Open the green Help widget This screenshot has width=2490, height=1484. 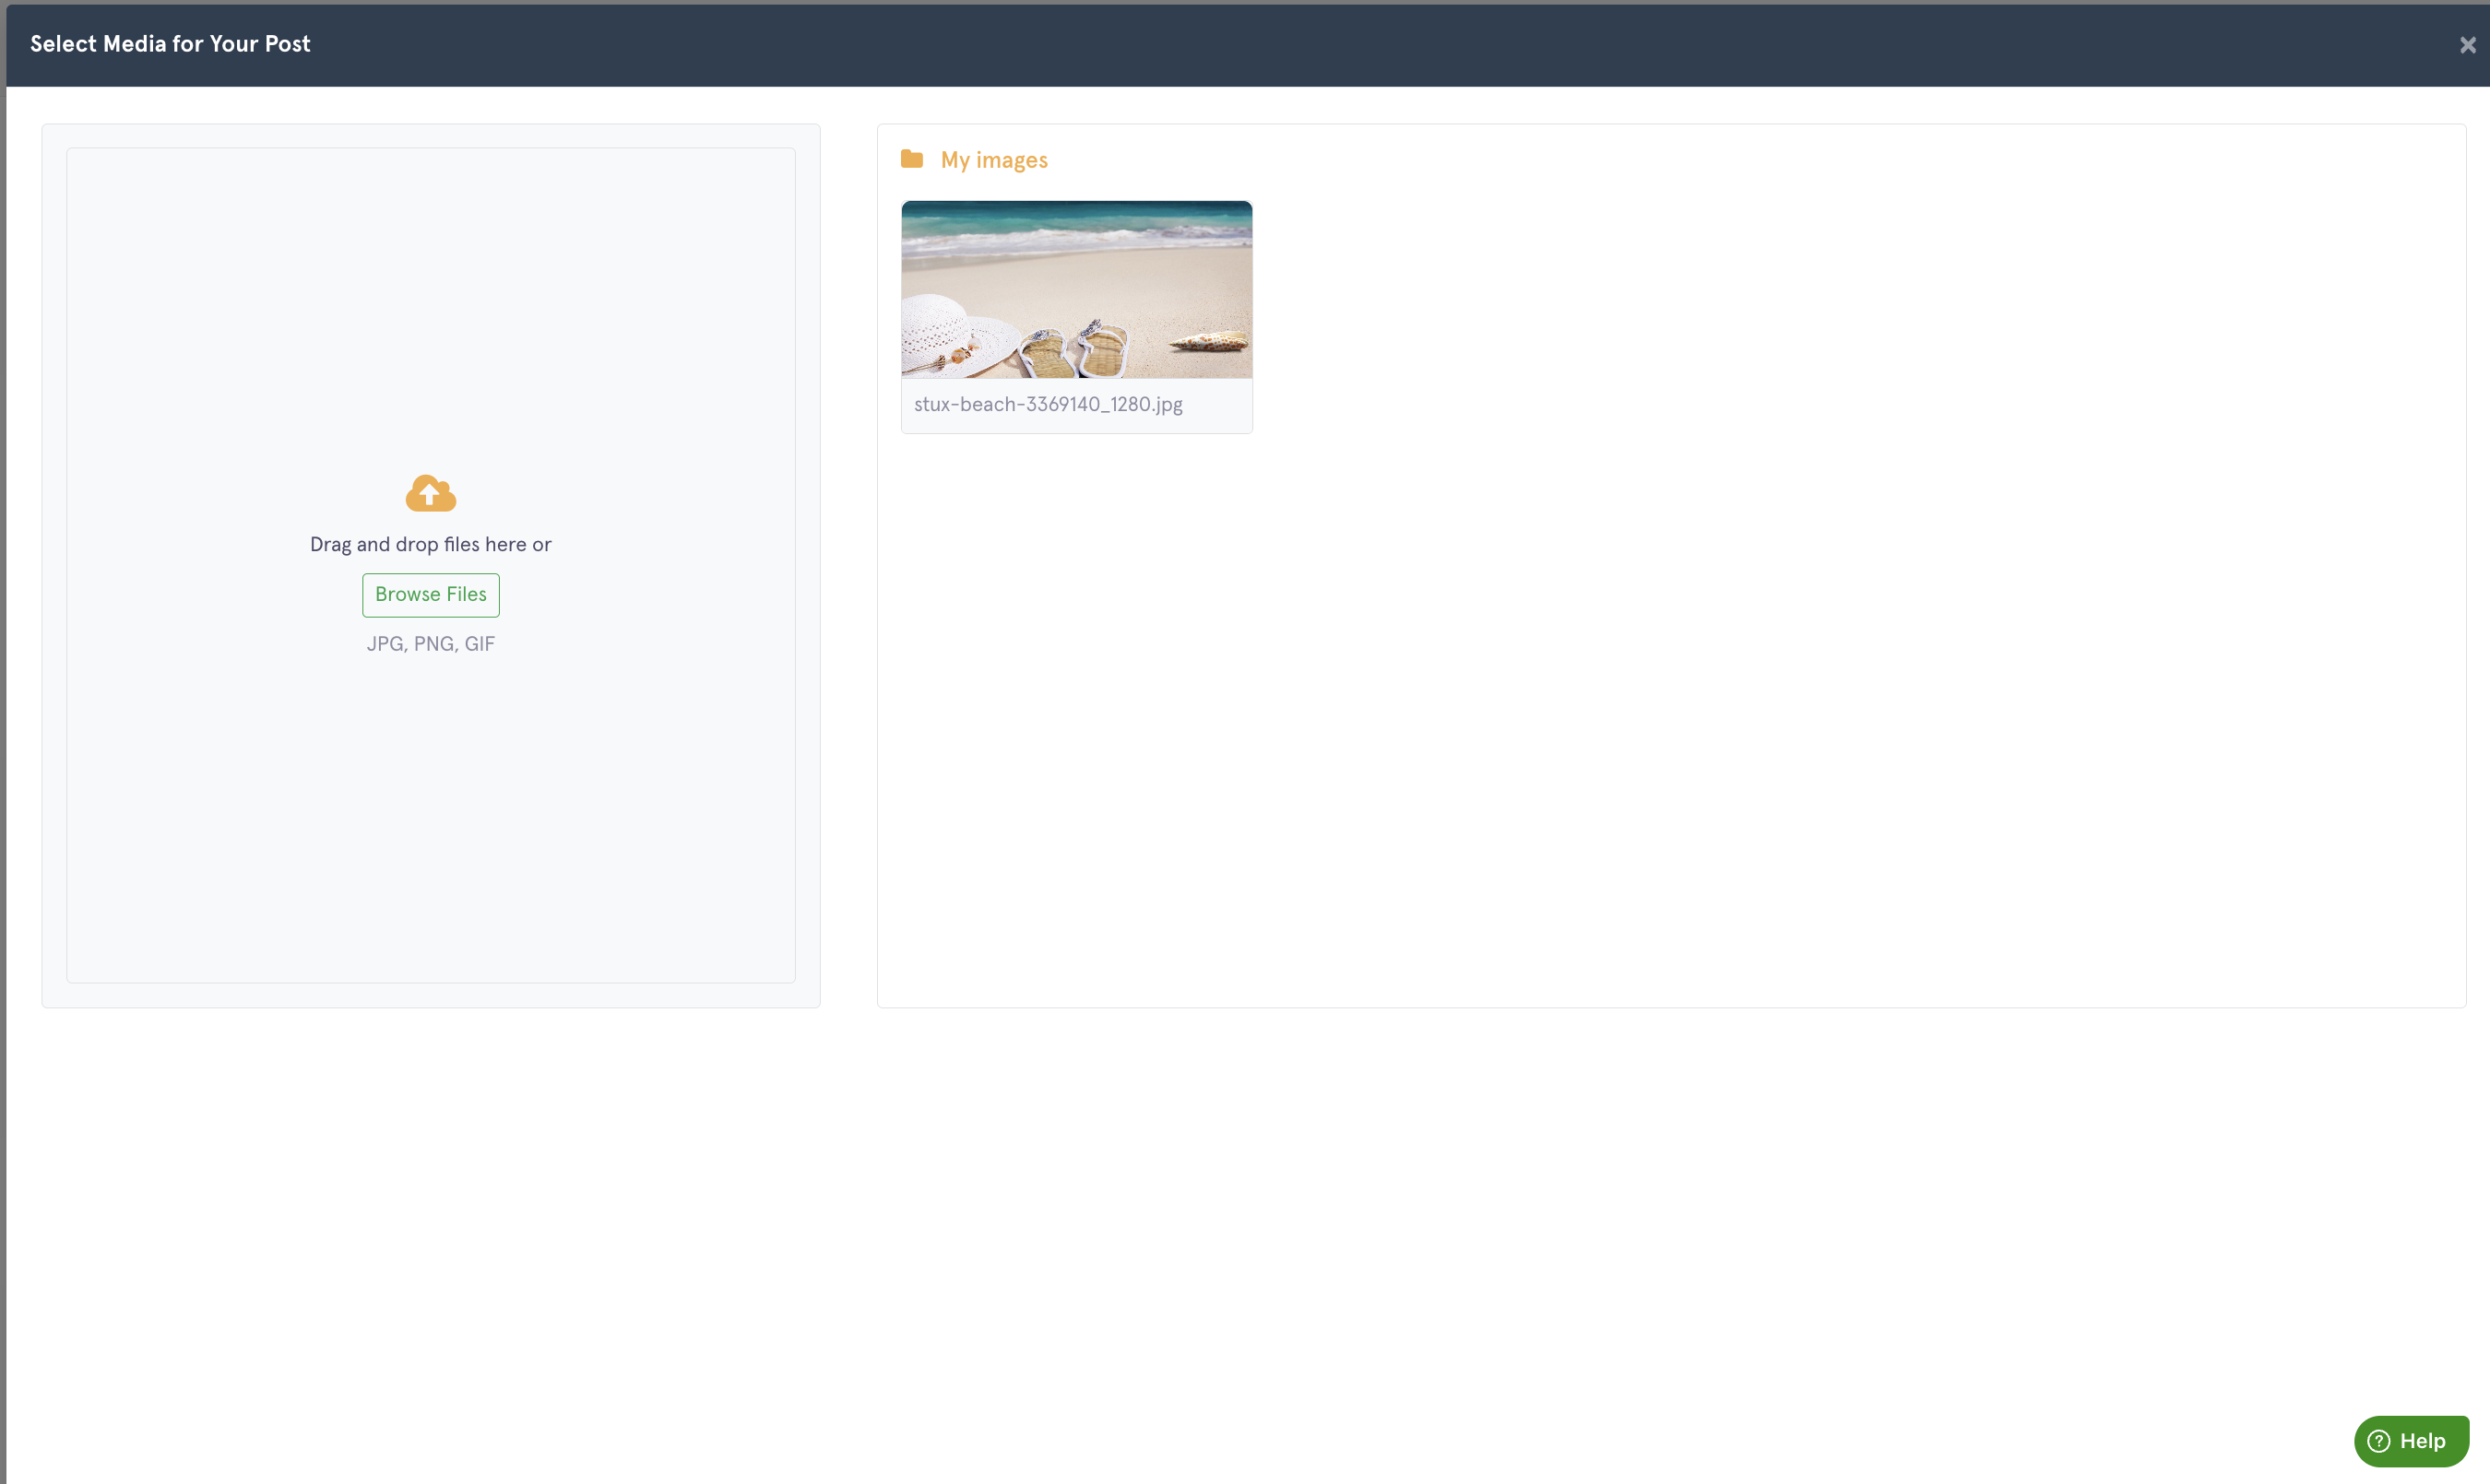[2410, 1440]
